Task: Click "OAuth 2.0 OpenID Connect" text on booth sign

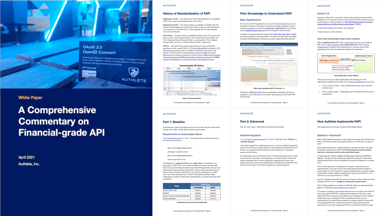Action: point(99,50)
